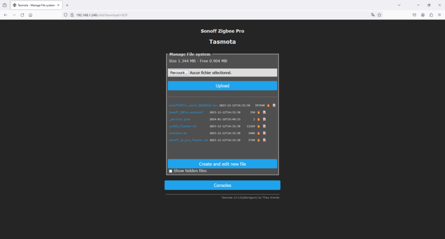This screenshot has width=445, height=239.
Task: Select the Tasmota Manage File system tab
Action: [x=36, y=5]
